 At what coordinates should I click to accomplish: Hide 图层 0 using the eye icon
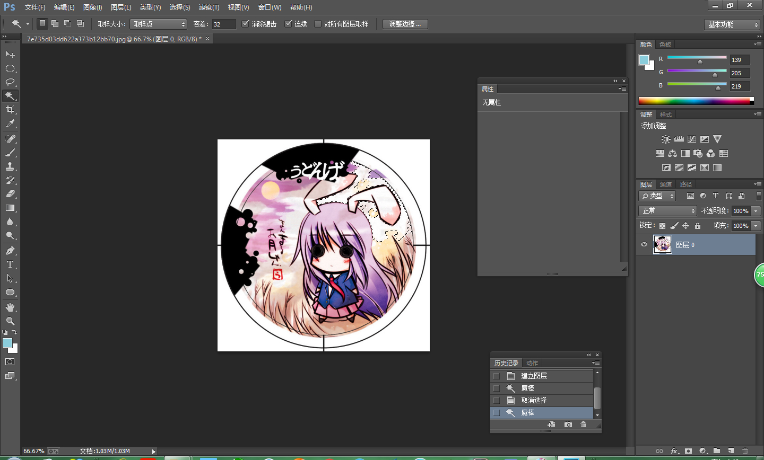tap(644, 245)
